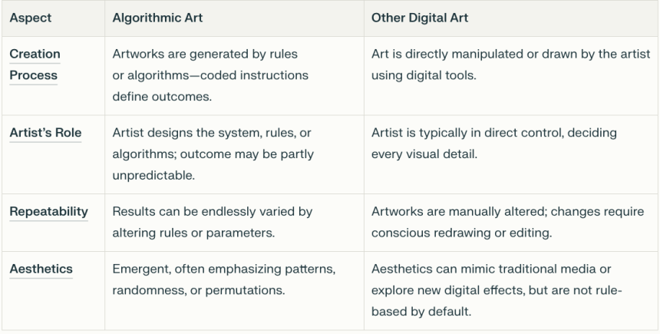Click the Artist's Role underlined label

pyautogui.click(x=45, y=133)
